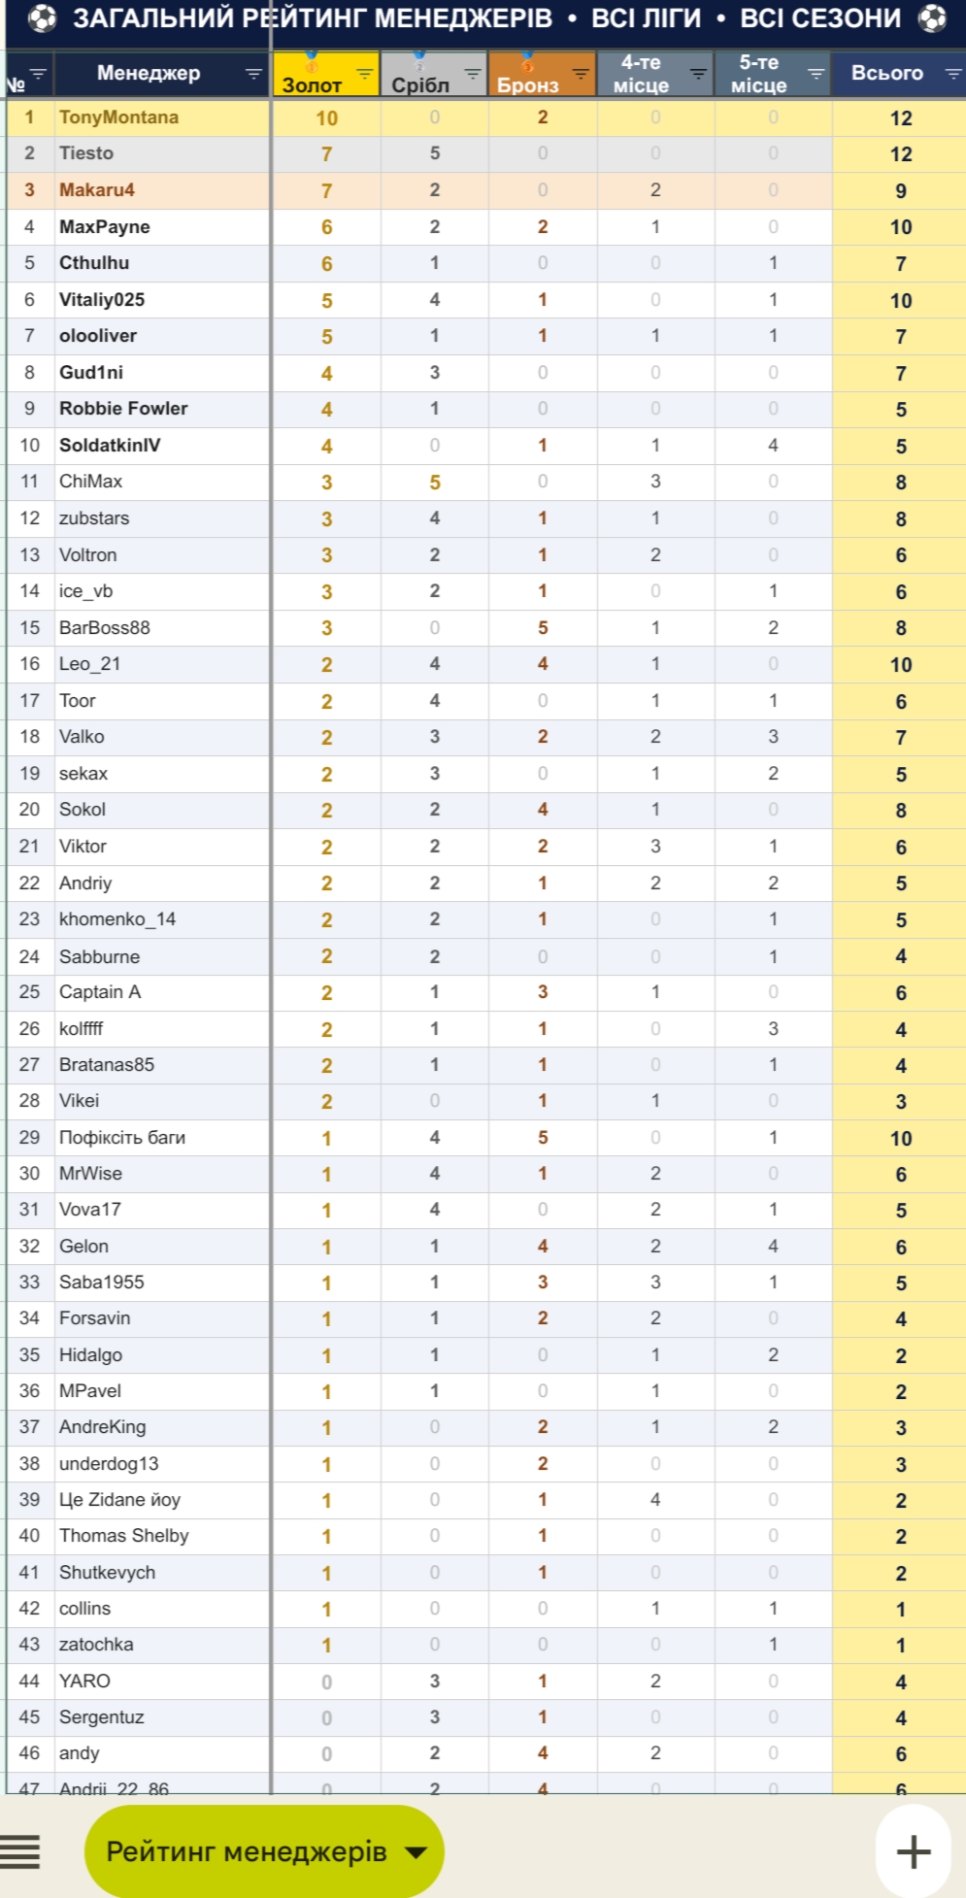Click the soccer ball icon right of title
Image resolution: width=966 pixels, height=1898 pixels.
click(x=932, y=18)
